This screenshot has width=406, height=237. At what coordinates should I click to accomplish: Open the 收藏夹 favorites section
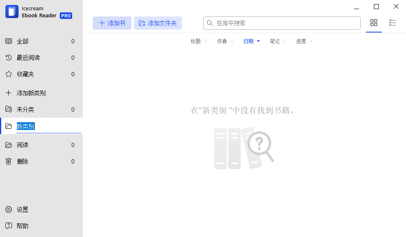coord(25,74)
